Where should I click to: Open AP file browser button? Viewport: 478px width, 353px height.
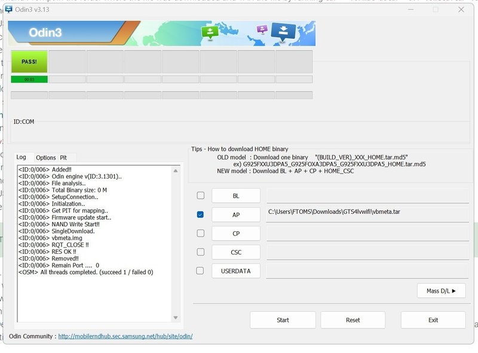[x=236, y=214]
